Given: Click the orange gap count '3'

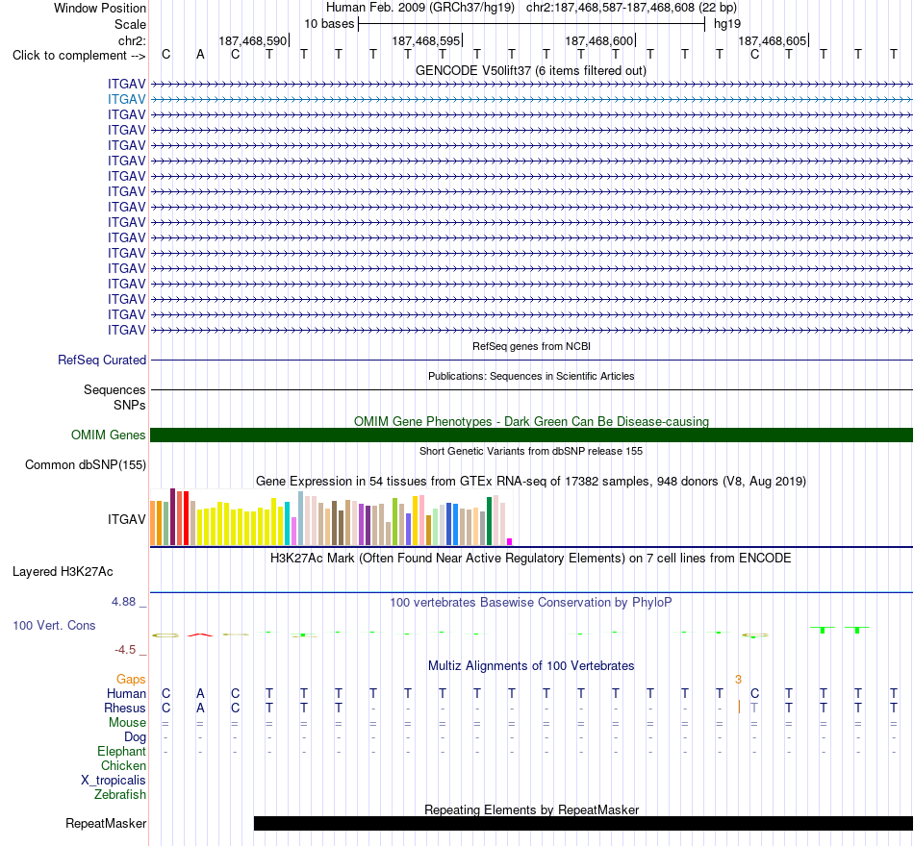Looking at the screenshot, I should (x=738, y=680).
